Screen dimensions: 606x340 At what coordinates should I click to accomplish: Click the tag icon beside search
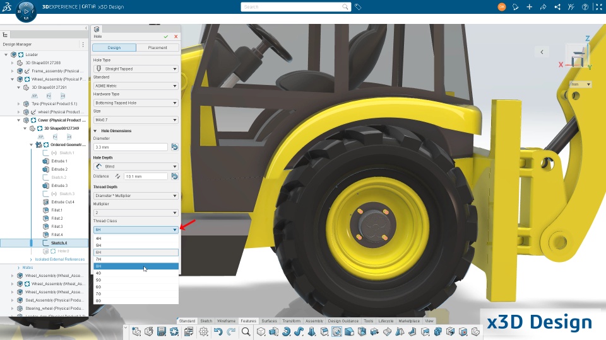pos(359,7)
